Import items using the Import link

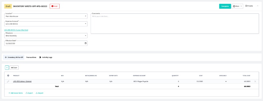pos(40,93)
